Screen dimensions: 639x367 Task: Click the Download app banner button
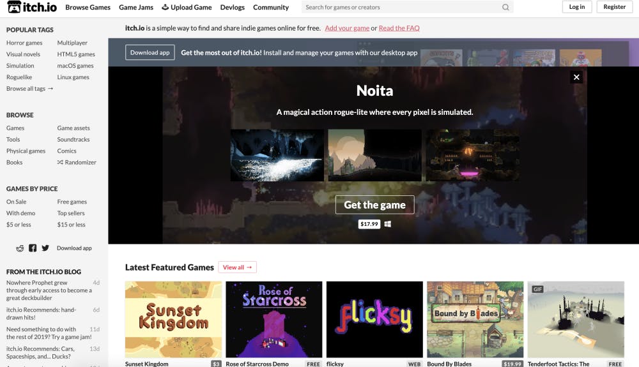150,53
